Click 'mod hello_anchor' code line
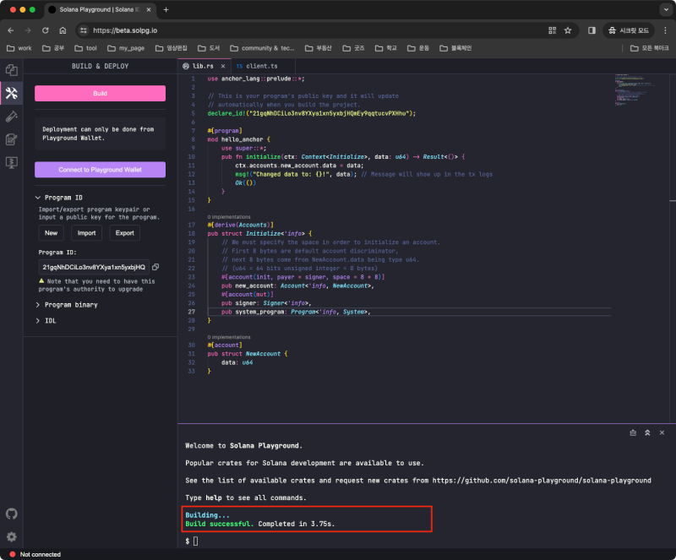The image size is (676, 560). (238, 139)
